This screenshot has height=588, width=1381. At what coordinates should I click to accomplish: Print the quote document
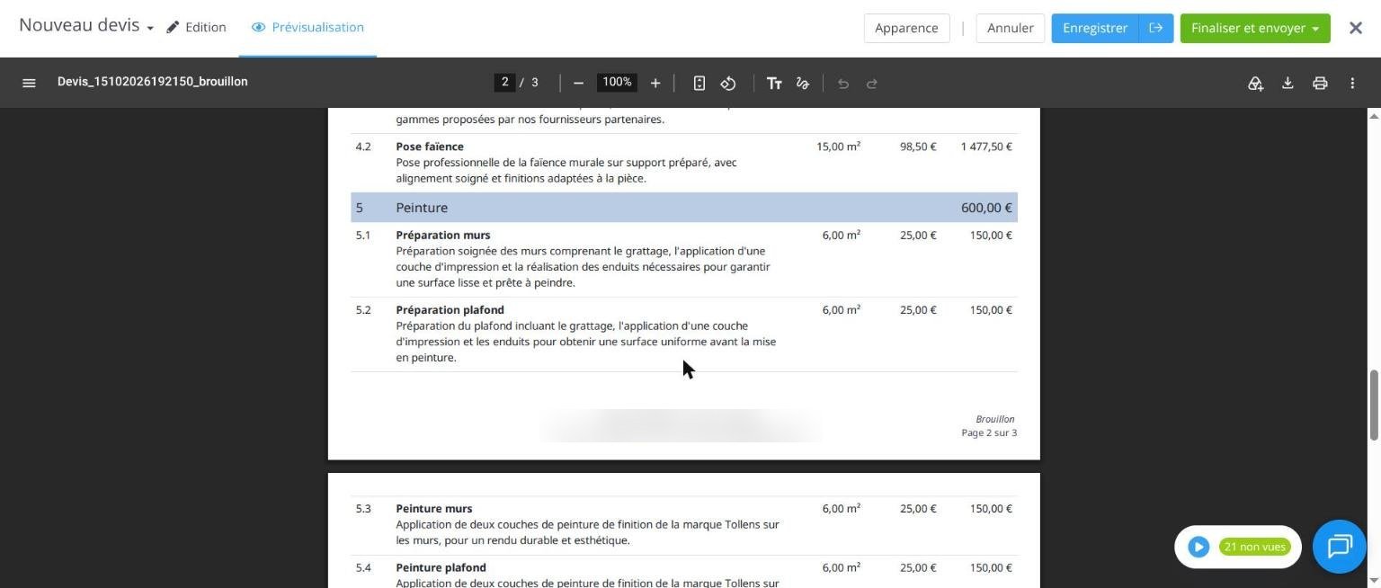click(1320, 83)
